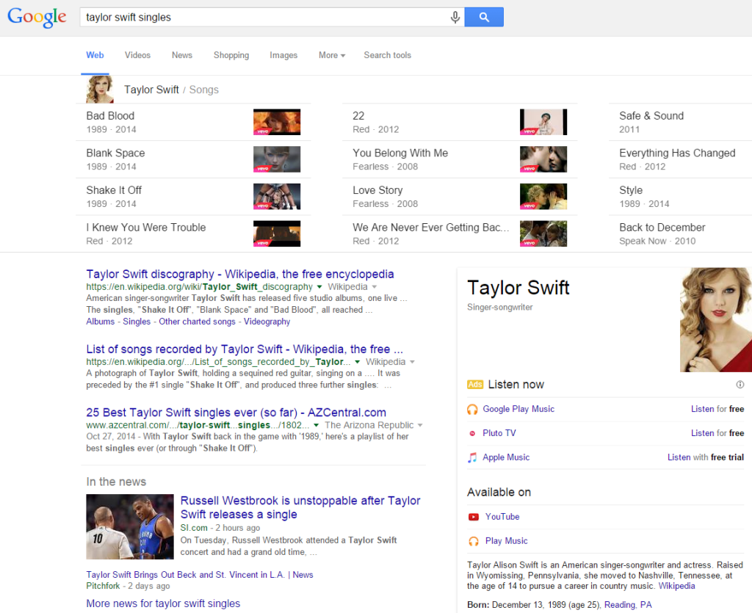
Task: Activate voice search microphone icon
Action: pos(455,18)
